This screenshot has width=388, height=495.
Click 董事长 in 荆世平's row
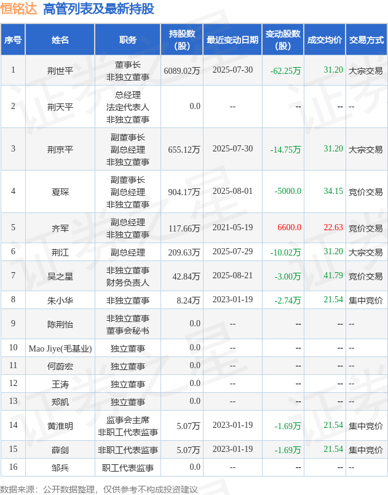128,65
